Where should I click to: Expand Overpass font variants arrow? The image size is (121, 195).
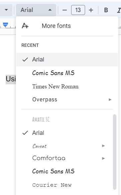[110, 99]
